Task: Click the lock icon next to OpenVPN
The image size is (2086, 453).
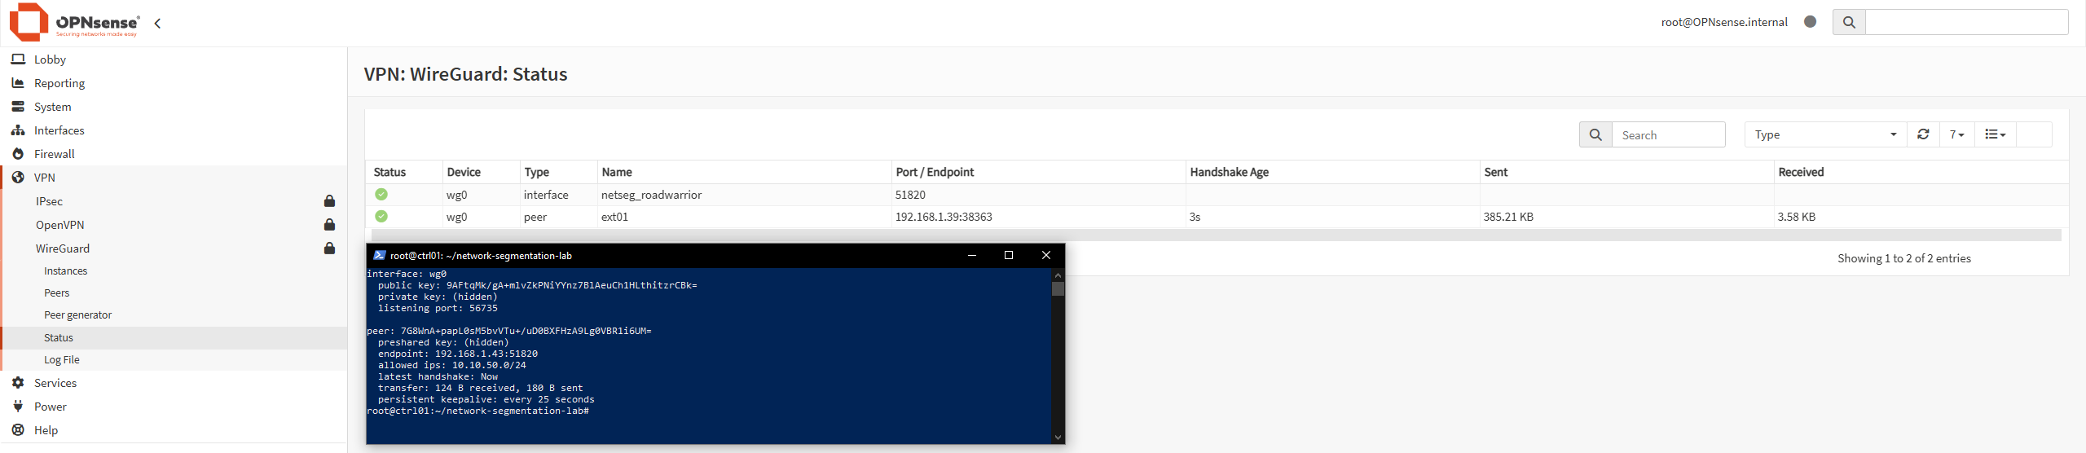Action: [329, 225]
